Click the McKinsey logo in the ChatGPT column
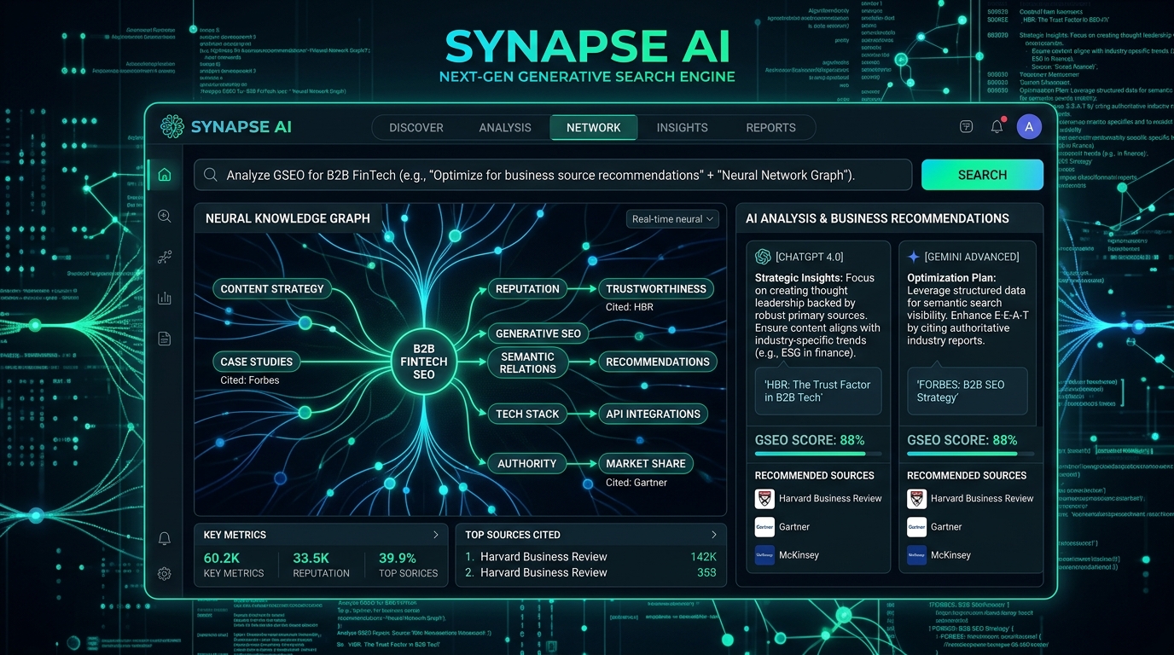Viewport: 1174px width, 655px height. pyautogui.click(x=764, y=555)
